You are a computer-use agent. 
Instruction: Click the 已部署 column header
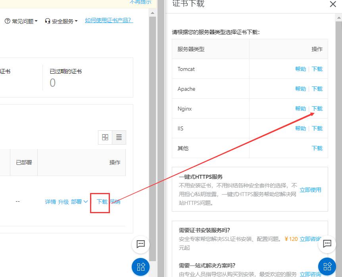24,162
